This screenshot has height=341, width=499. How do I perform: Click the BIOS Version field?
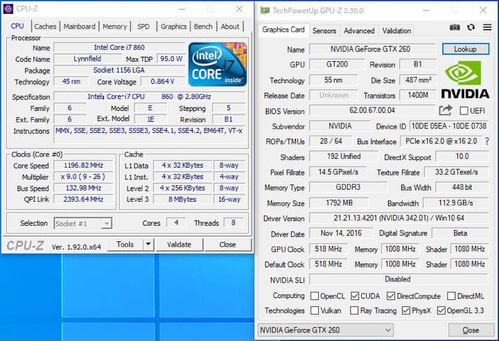click(x=371, y=111)
